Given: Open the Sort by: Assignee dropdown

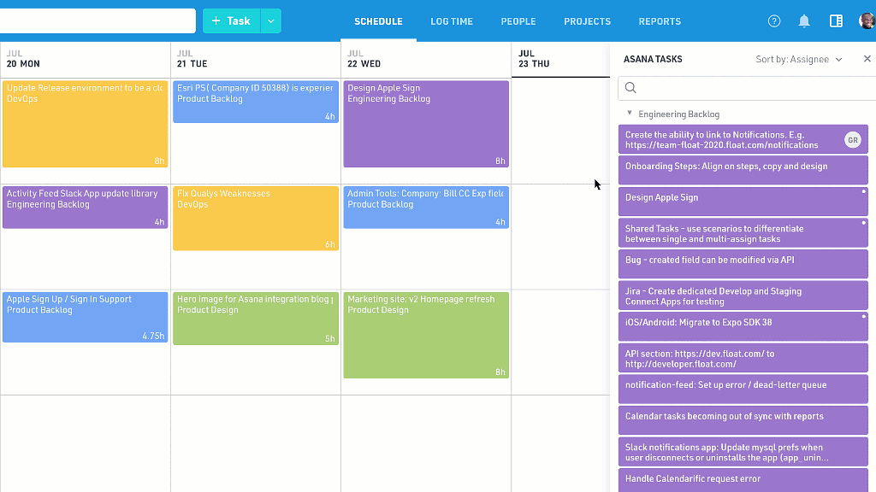Looking at the screenshot, I should (799, 60).
